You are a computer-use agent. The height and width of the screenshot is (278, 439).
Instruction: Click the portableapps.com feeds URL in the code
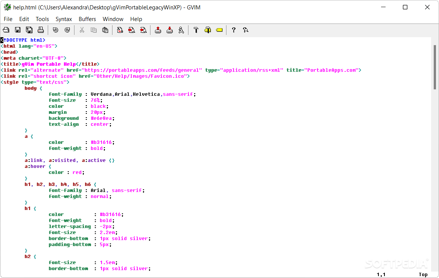tap(142, 70)
